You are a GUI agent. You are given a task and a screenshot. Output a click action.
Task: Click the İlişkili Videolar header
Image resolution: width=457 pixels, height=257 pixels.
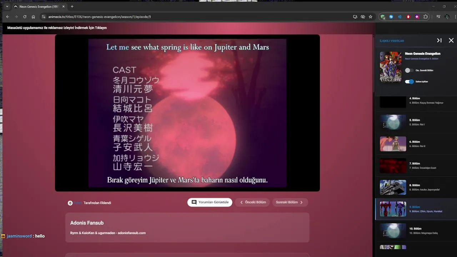click(392, 41)
